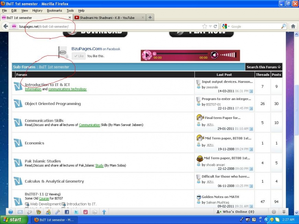The width and height of the screenshot is (299, 224).
Task: Click the Twitter icon in bottom toolbar
Action: pyautogui.click(x=76, y=212)
